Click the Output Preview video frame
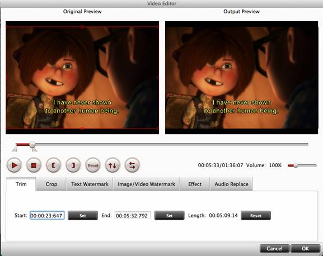The image size is (323, 256). (241, 78)
